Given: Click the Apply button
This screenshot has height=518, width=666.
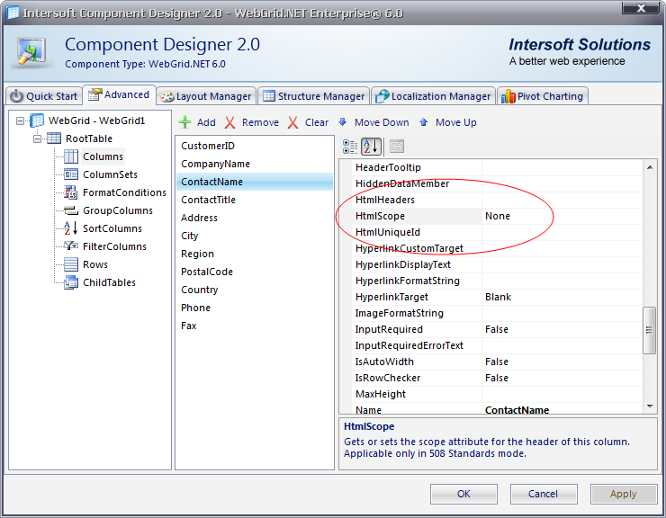Looking at the screenshot, I should click(x=624, y=494).
